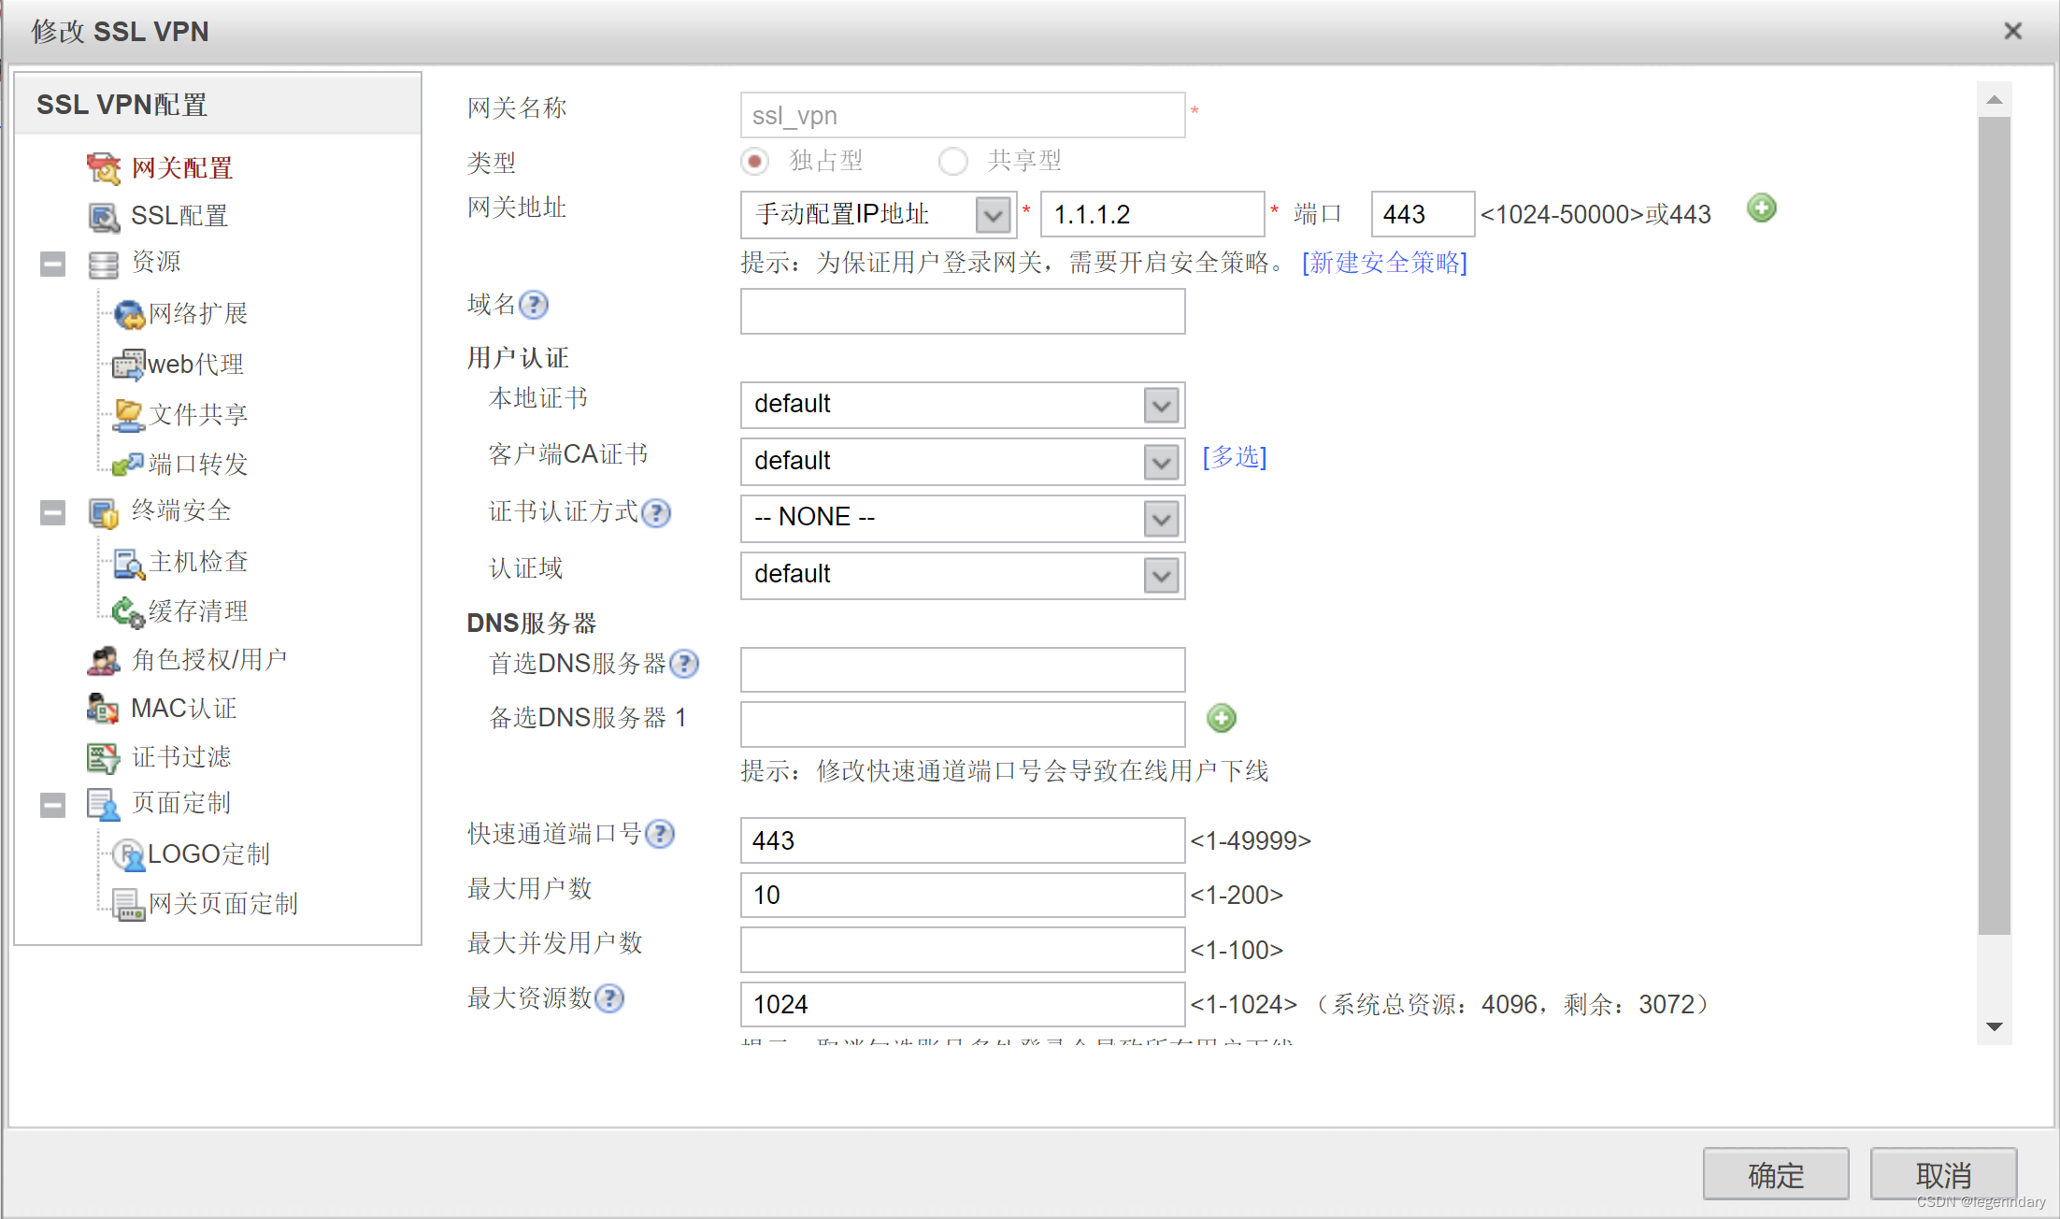The width and height of the screenshot is (2060, 1219).
Task: Click help icon next to 域名
Action: point(534,305)
